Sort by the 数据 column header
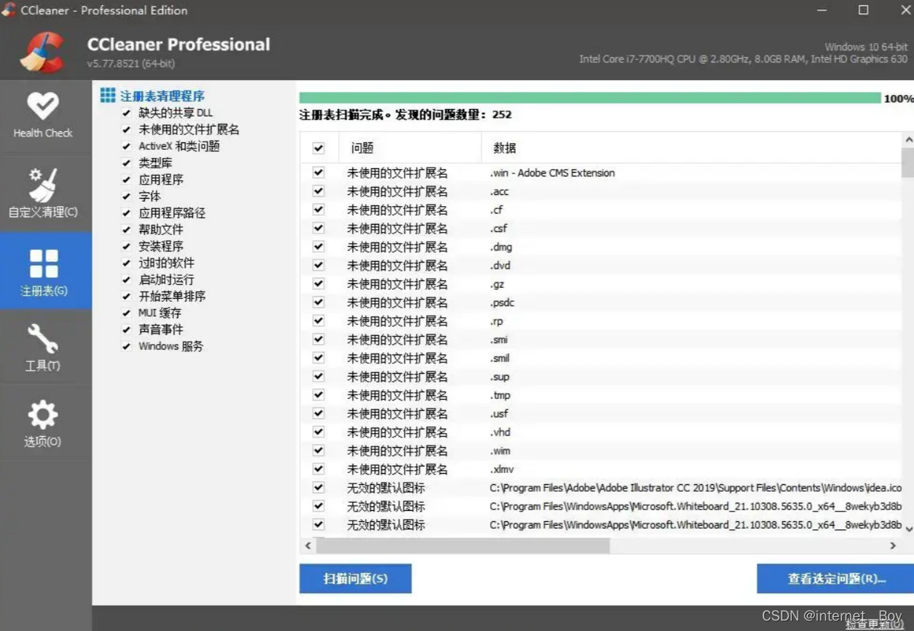914x631 pixels. [x=692, y=148]
